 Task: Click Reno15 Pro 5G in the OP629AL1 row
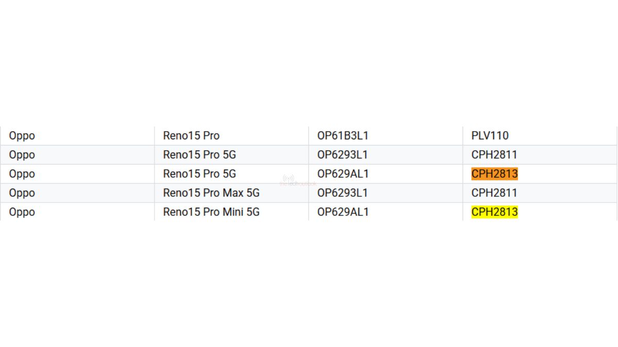tap(199, 174)
